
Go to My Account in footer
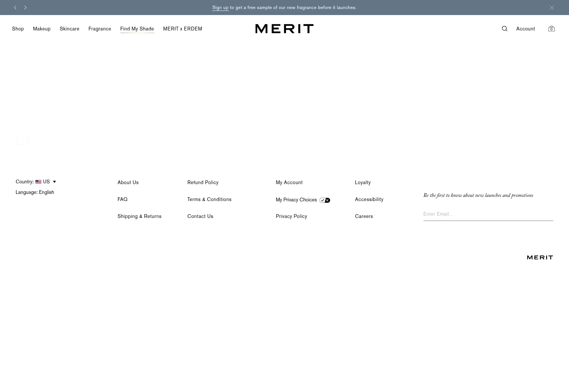pyautogui.click(x=289, y=183)
